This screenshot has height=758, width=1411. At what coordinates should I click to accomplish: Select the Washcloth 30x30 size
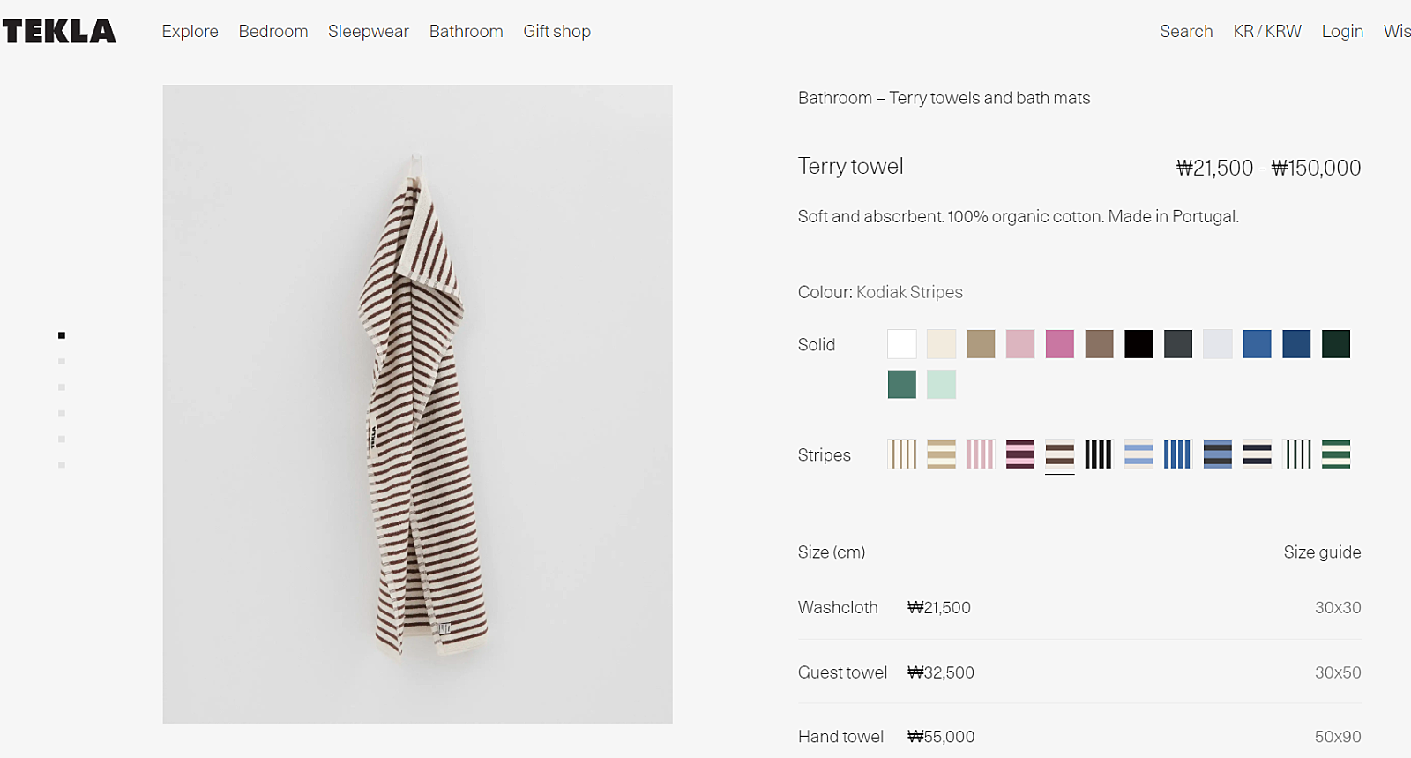click(x=1079, y=608)
